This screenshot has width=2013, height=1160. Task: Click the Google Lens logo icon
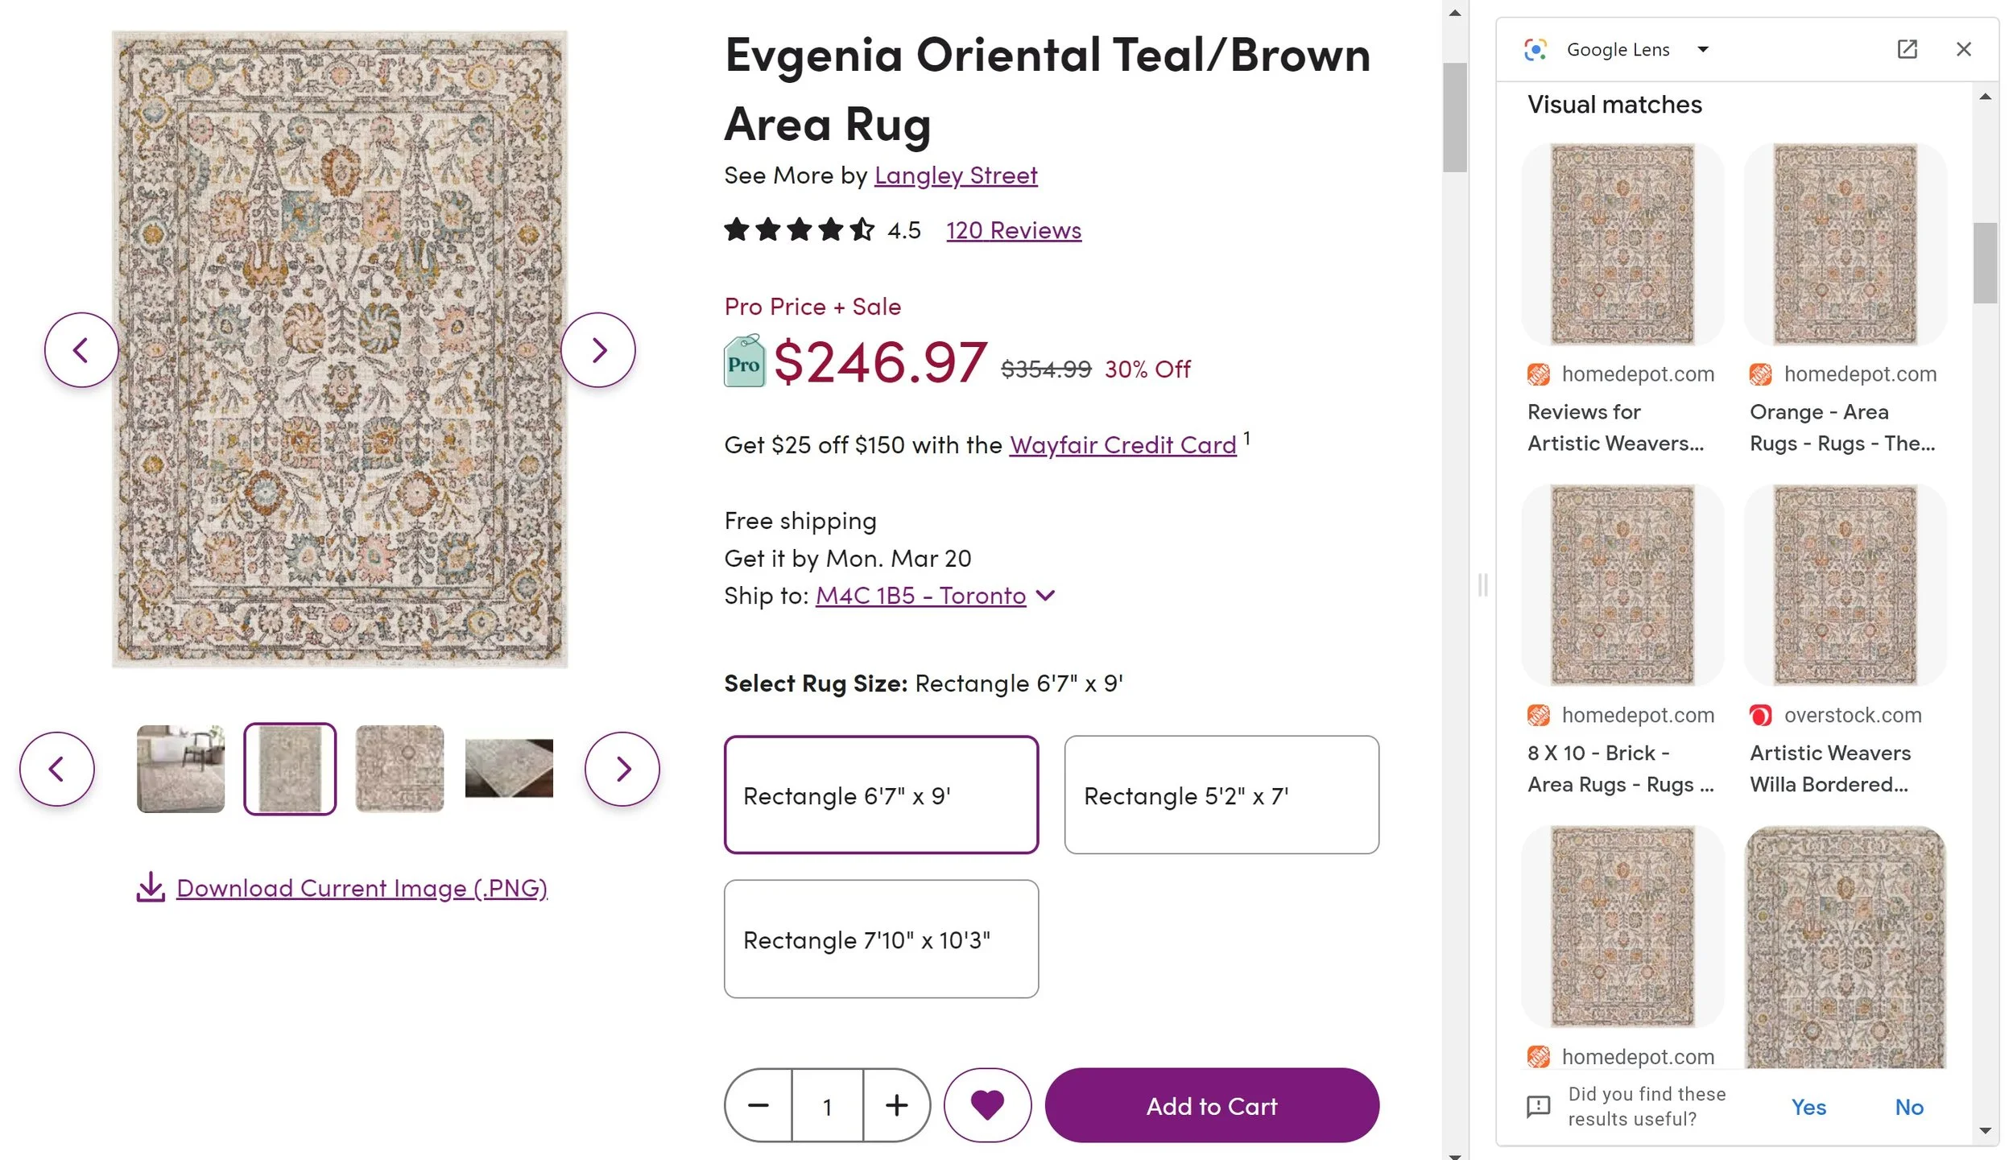pos(1535,50)
